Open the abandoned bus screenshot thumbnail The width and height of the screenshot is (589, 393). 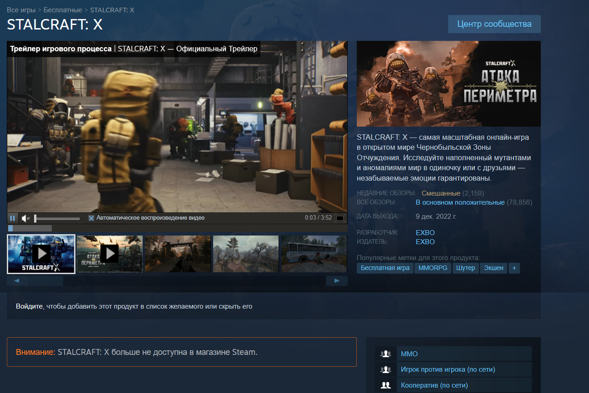(x=314, y=254)
